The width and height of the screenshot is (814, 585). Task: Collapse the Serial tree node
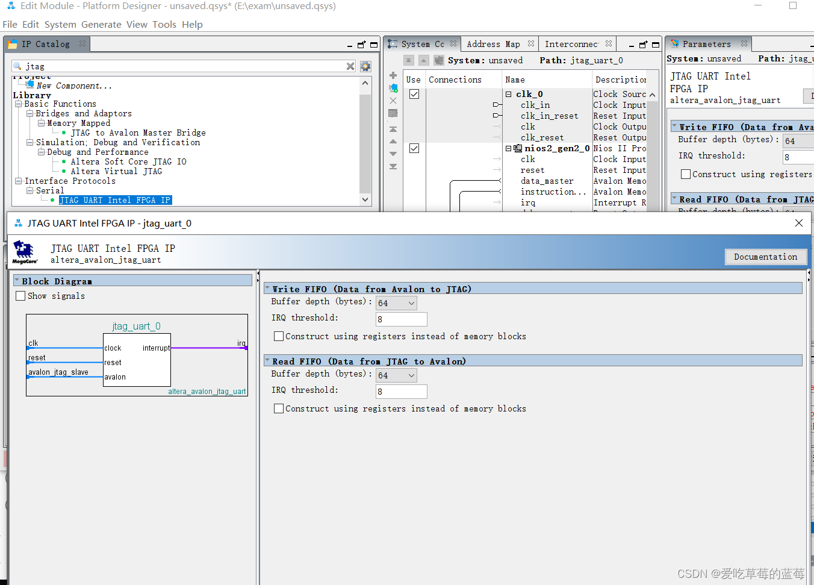[x=30, y=190]
